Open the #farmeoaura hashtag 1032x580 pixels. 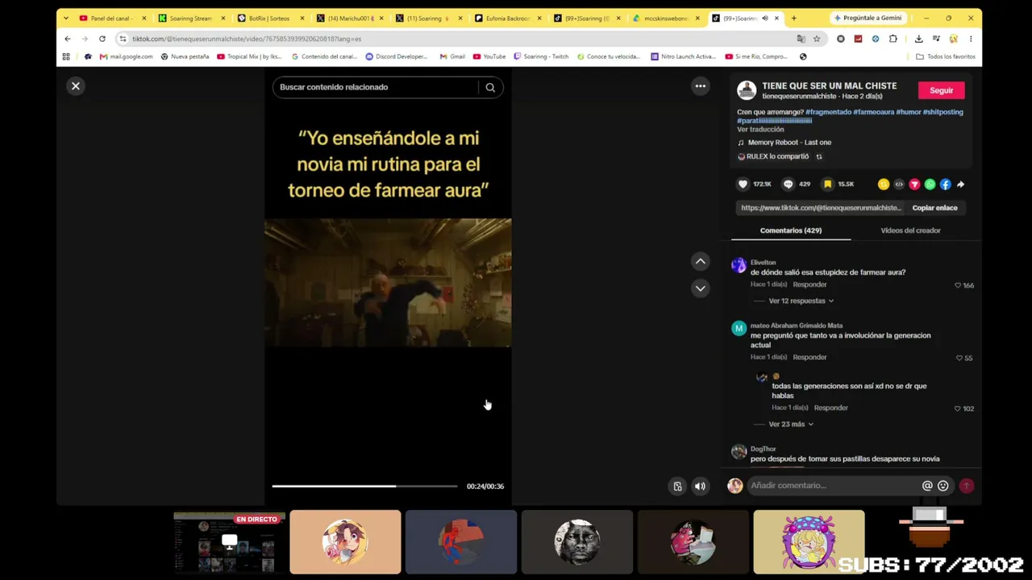873,112
